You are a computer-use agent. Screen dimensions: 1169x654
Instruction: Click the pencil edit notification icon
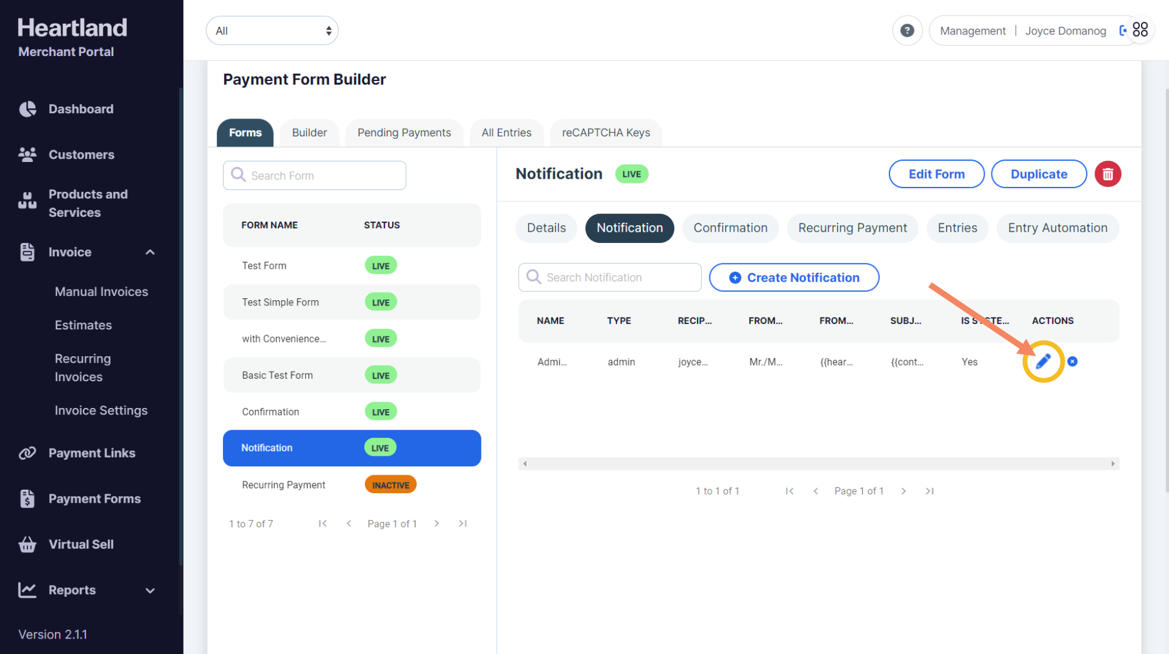(1043, 362)
